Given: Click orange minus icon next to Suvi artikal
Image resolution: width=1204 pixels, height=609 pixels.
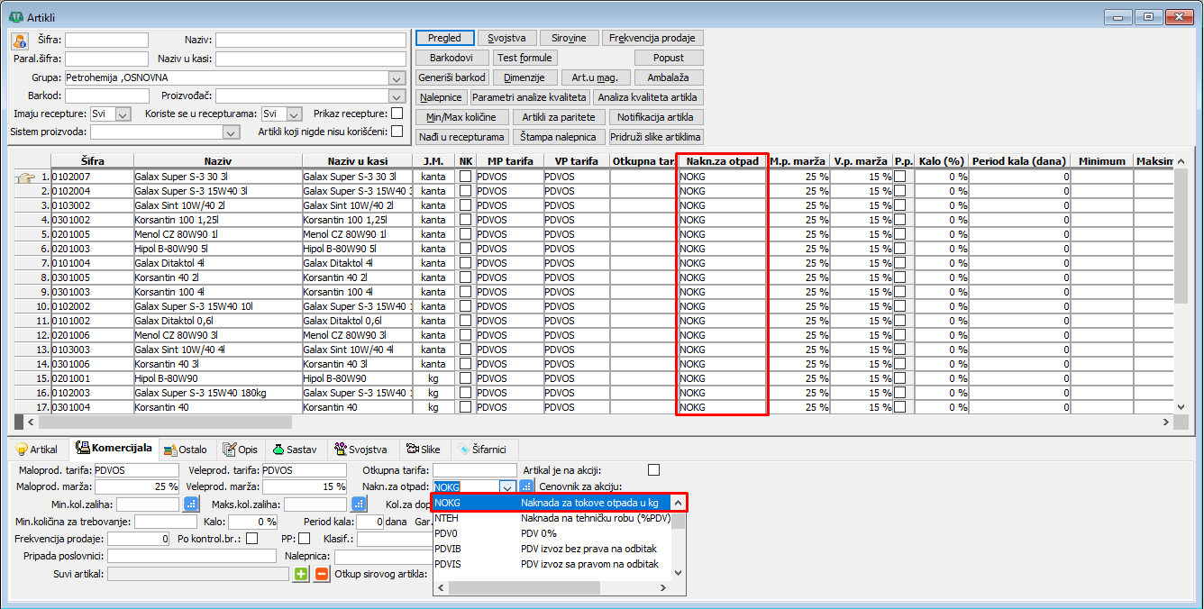Looking at the screenshot, I should 322,574.
